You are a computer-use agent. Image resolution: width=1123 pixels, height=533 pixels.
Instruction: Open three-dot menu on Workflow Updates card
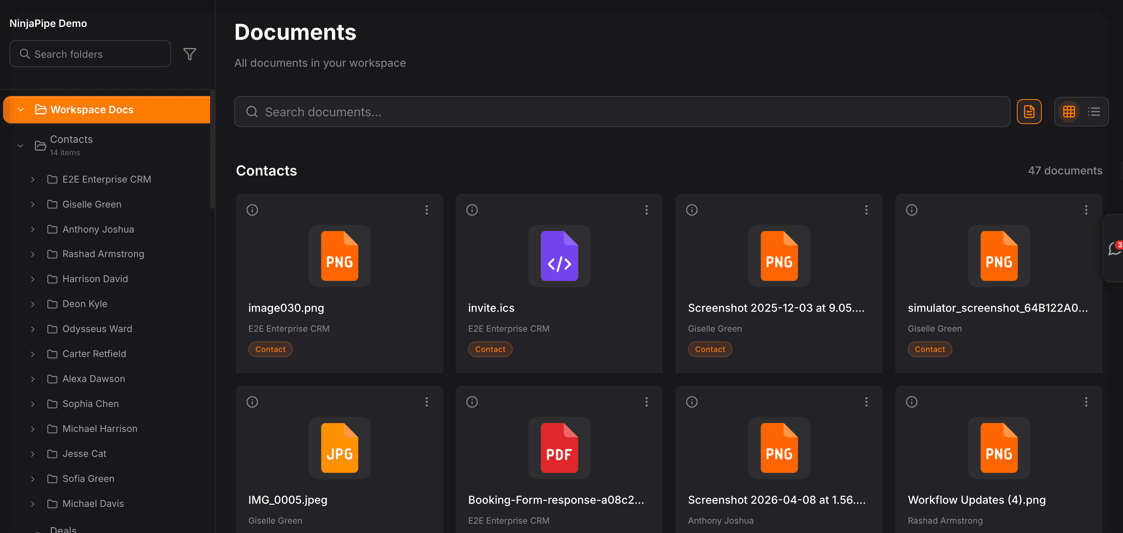(1086, 402)
